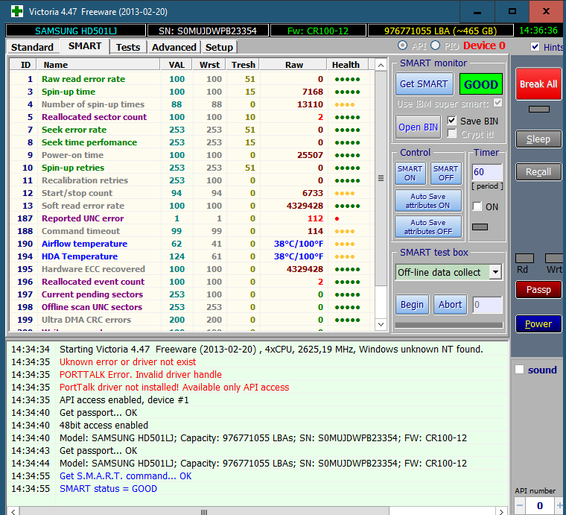Screen dimensions: 566x515
Task: Click the Open BIN button
Action: click(418, 127)
